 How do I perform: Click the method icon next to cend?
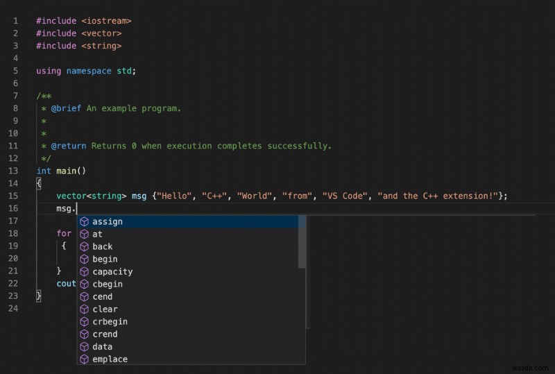pyautogui.click(x=84, y=297)
